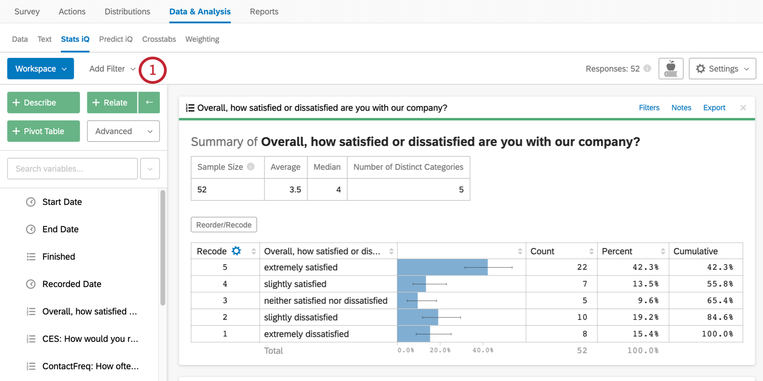Open the Settings dropdown
Screen dimensions: 763x381
(722, 69)
